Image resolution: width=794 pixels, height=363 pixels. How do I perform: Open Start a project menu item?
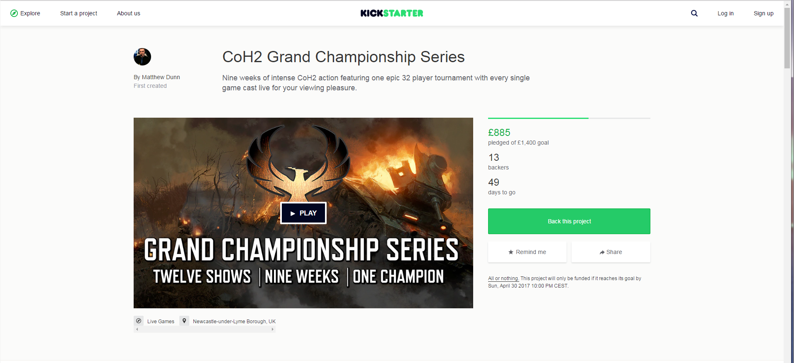(78, 13)
